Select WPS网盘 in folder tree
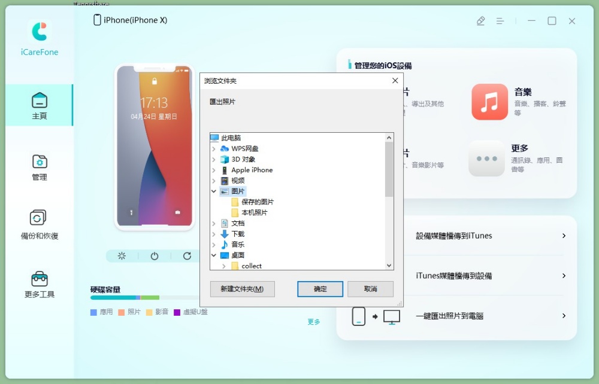Viewport: 599px width, 384px height. pos(245,148)
